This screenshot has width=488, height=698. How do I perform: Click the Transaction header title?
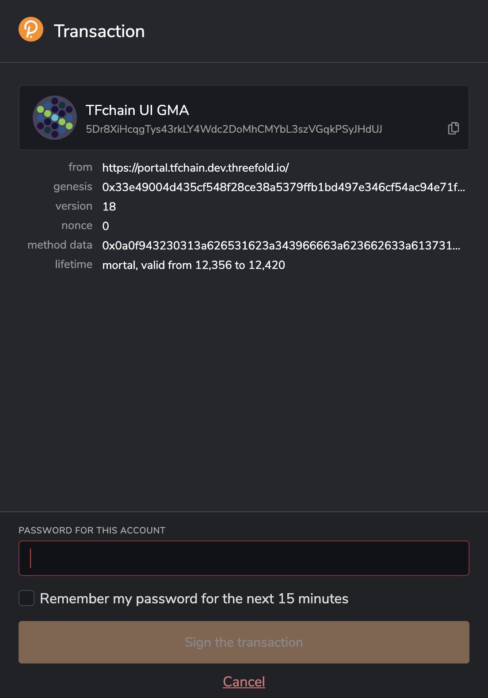coord(99,31)
